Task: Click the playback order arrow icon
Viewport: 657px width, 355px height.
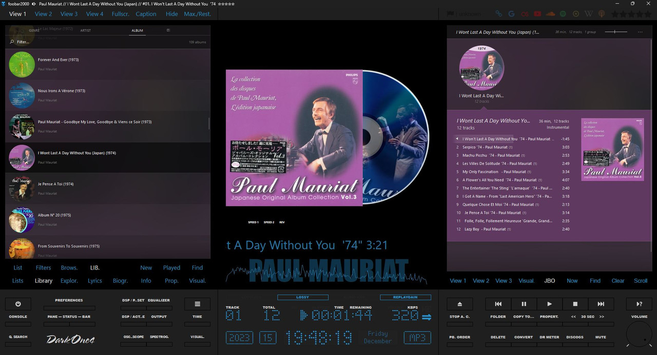Action: tap(427, 317)
